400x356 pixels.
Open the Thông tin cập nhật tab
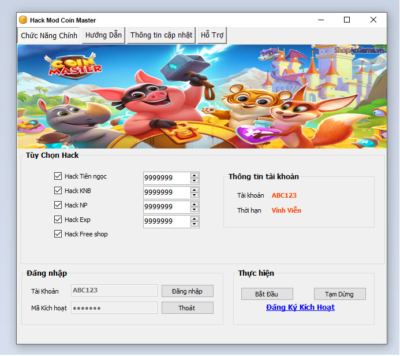point(161,35)
